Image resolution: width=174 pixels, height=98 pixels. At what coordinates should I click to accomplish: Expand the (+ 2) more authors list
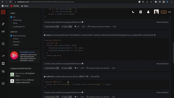point(154,35)
